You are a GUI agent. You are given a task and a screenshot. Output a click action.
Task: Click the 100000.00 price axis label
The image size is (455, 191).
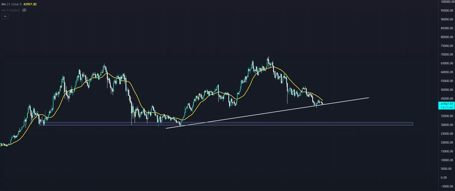click(x=448, y=2)
